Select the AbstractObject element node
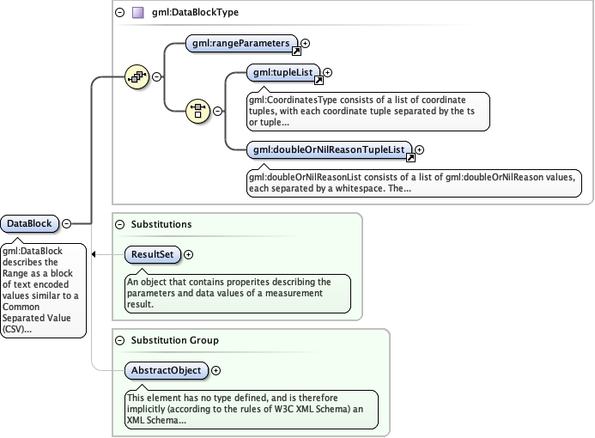Viewport: 595px width, 438px height. pos(165,370)
